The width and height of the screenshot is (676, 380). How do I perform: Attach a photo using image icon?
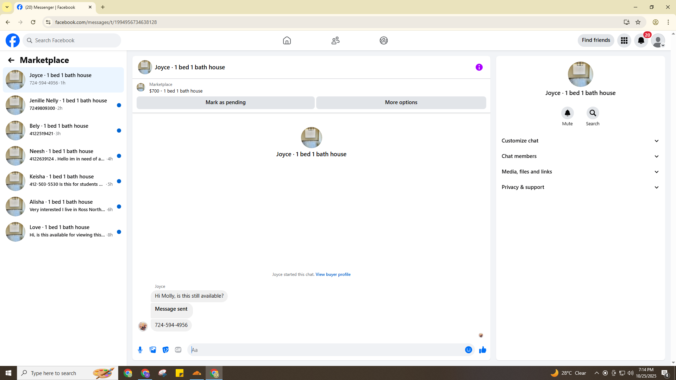(x=153, y=350)
